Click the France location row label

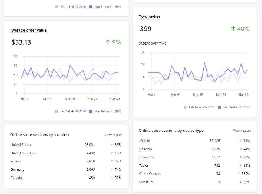point(15,161)
